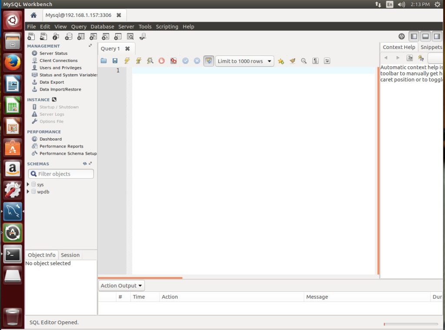Open the Limit to 1000 rows dropdown
The width and height of the screenshot is (445, 330).
click(244, 61)
